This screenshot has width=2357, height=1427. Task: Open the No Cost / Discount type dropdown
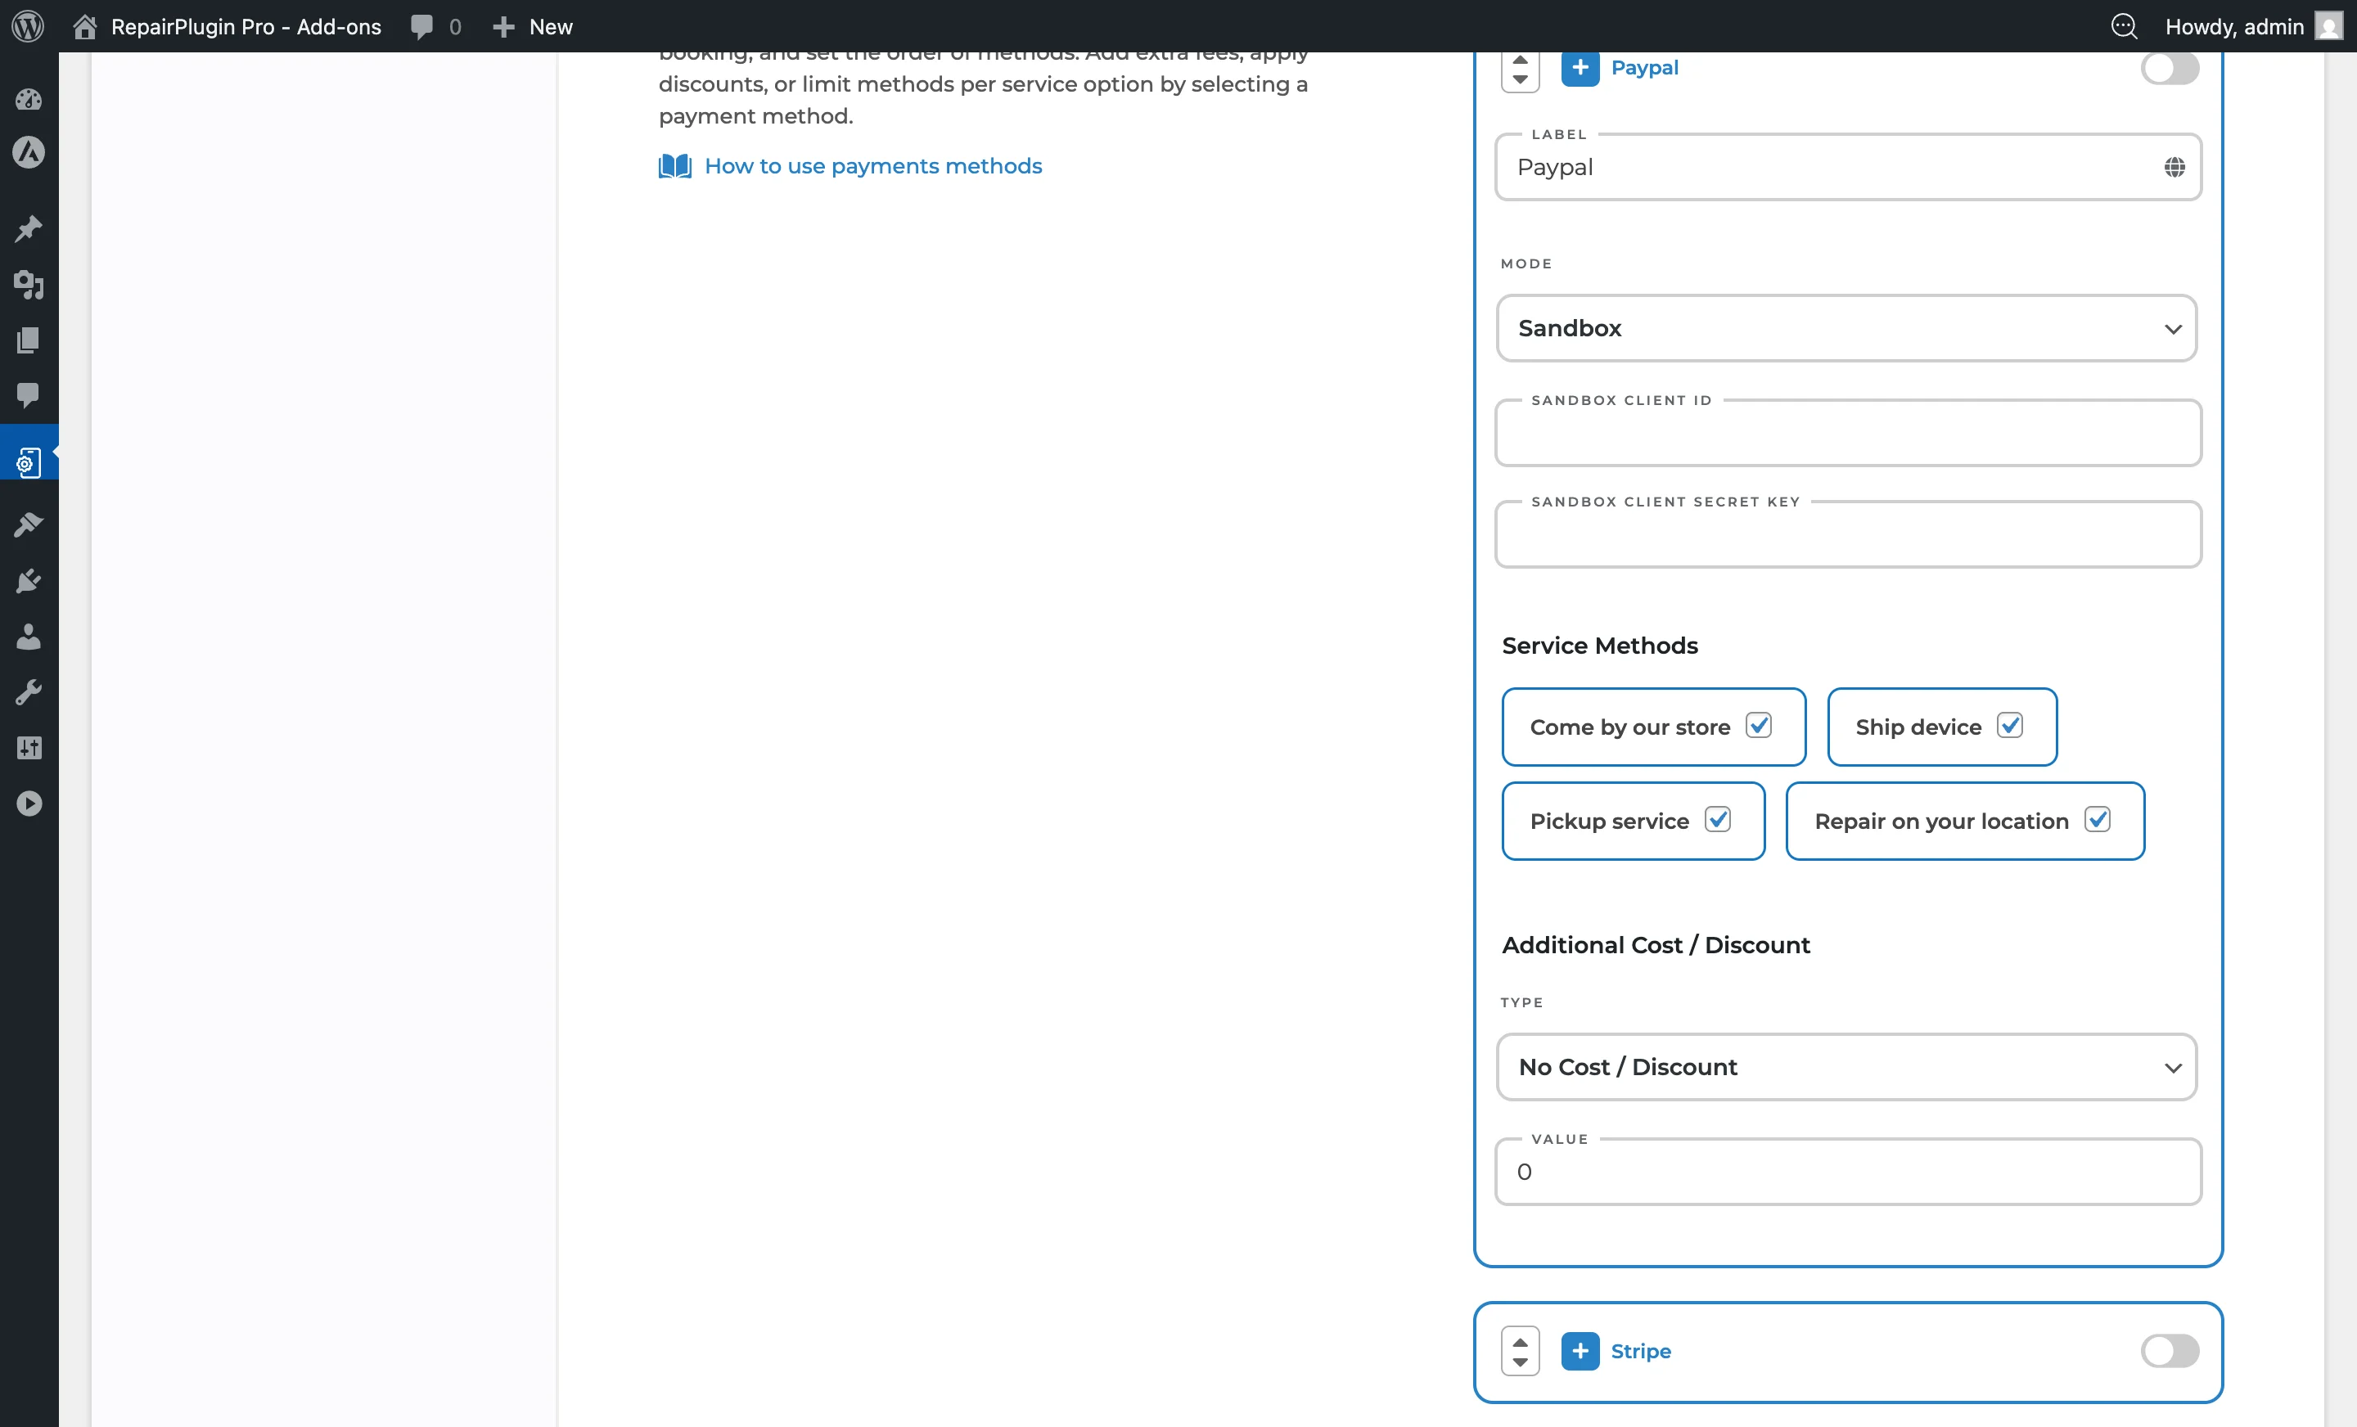pos(1846,1067)
